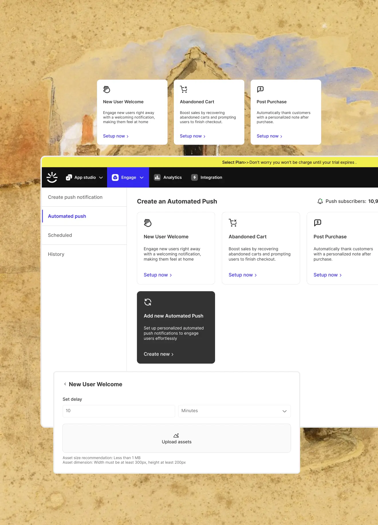Click the waving hand icon in the panel's New User Welcome card
Image resolution: width=378 pixels, height=525 pixels.
click(147, 223)
